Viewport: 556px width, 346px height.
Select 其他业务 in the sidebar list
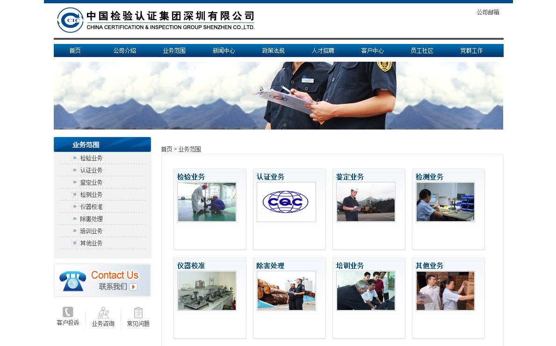(x=91, y=243)
